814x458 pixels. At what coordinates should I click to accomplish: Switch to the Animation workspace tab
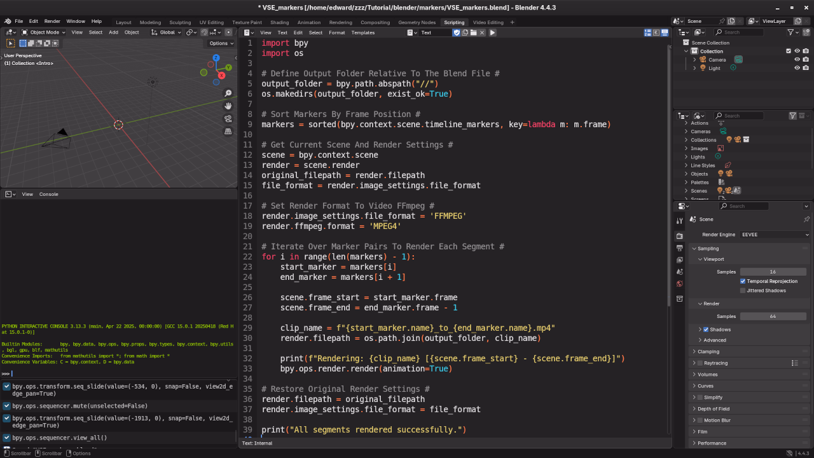point(309,22)
